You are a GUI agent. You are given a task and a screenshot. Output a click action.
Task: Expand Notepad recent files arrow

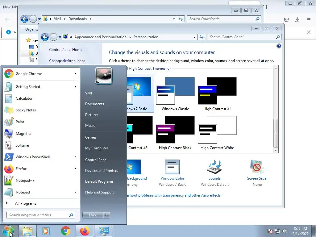click(75, 192)
